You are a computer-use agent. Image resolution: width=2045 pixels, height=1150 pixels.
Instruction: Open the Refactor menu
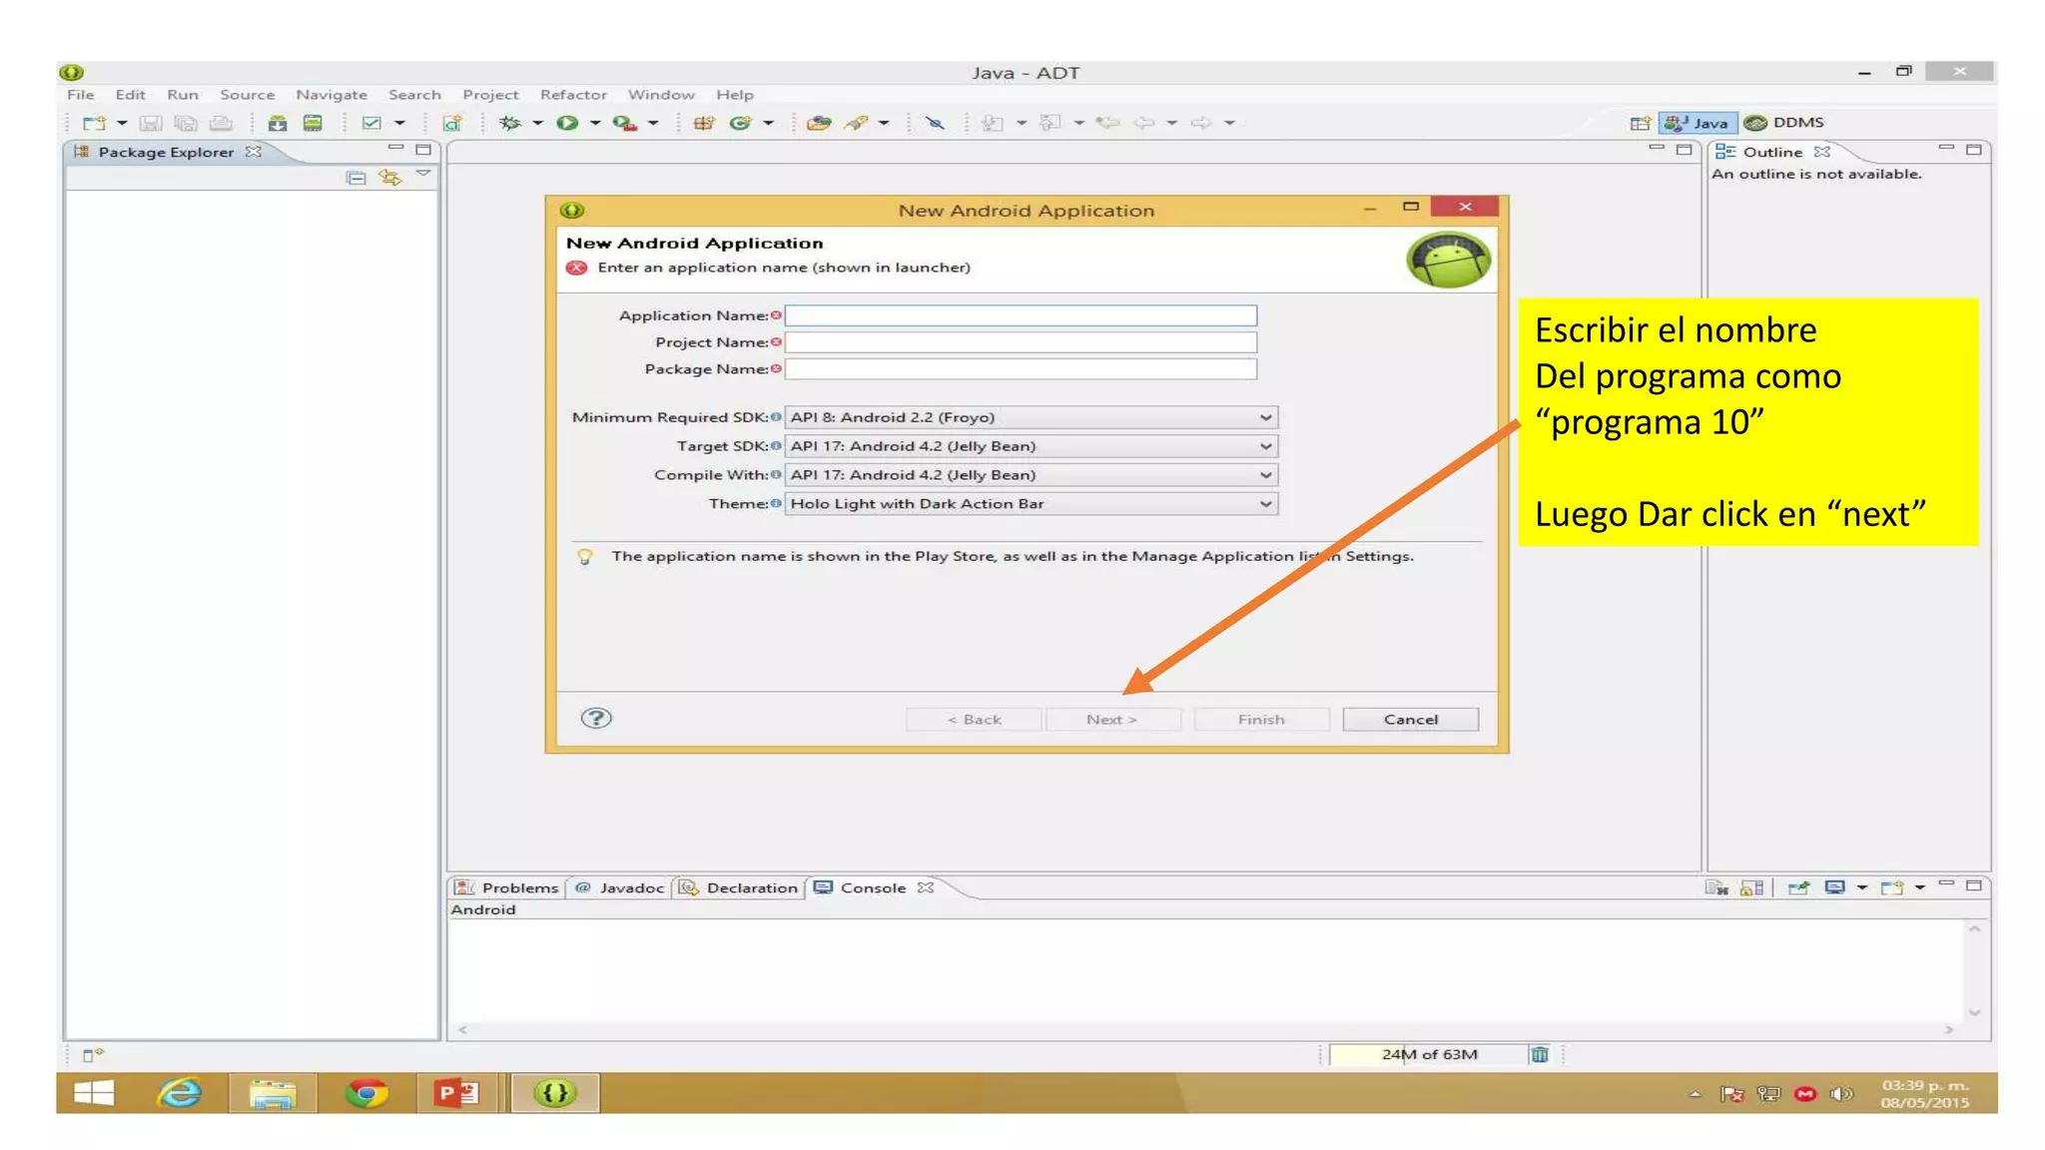573,95
